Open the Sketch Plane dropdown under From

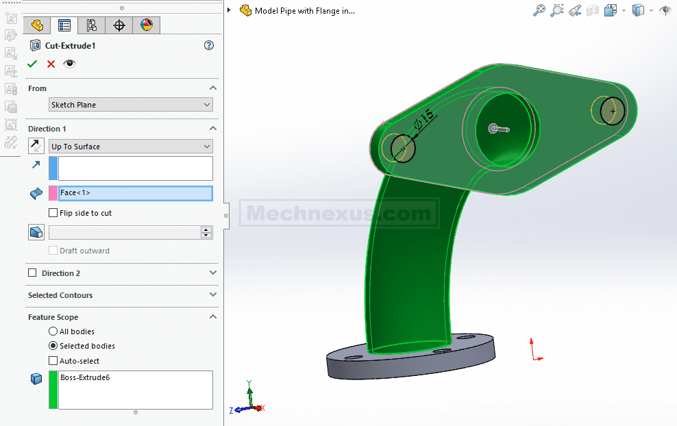click(x=131, y=105)
